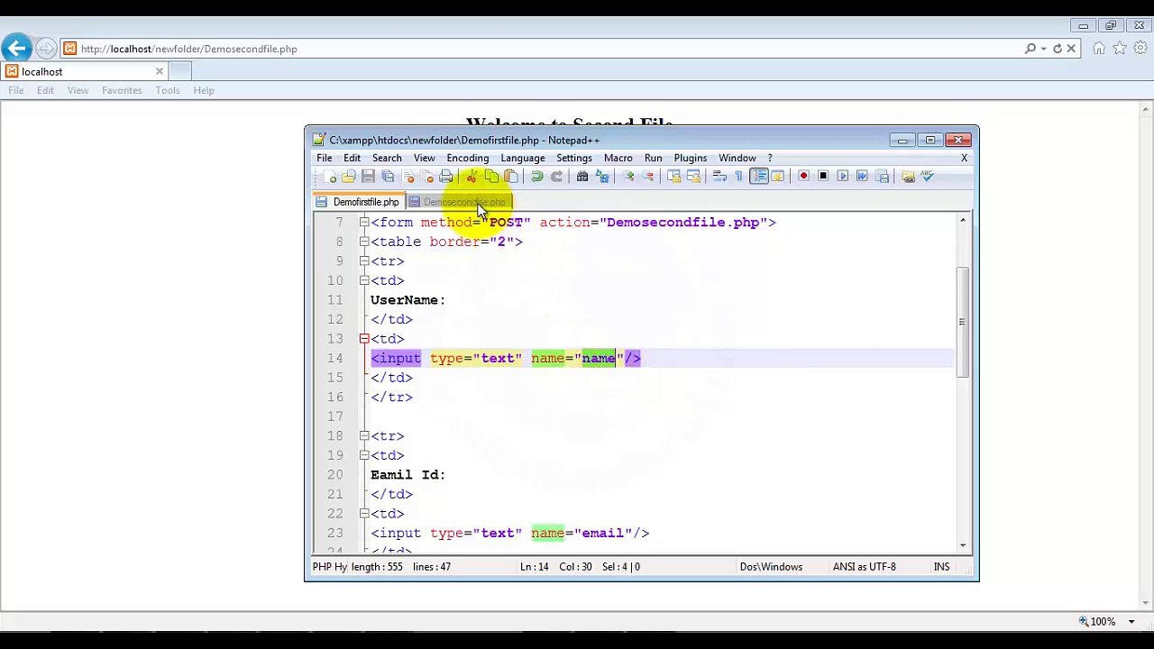Open the Macro menu
The width and height of the screenshot is (1154, 649).
click(618, 158)
